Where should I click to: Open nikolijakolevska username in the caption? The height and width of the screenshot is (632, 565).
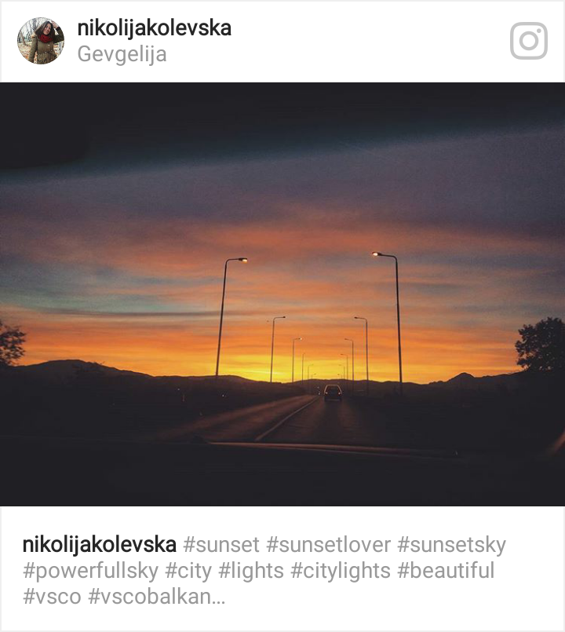coord(100,545)
